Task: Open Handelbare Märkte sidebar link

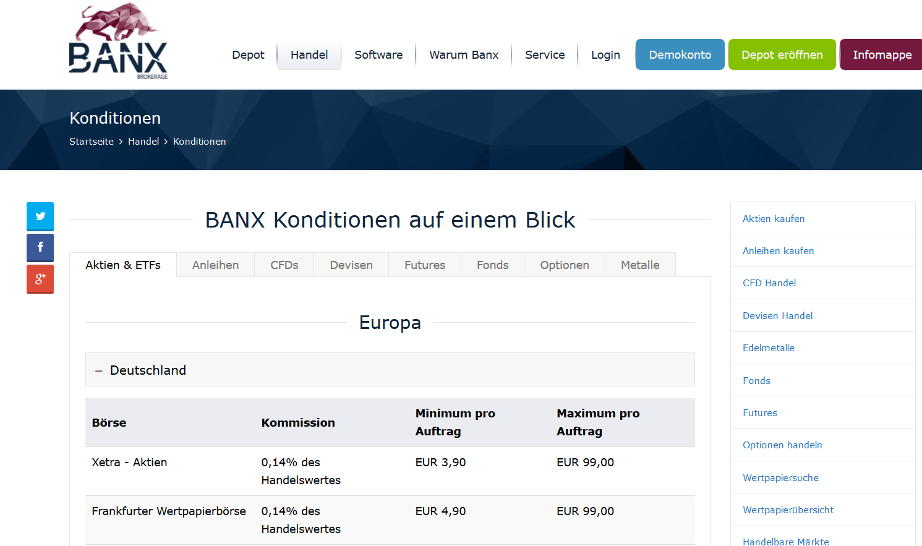Action: (786, 542)
